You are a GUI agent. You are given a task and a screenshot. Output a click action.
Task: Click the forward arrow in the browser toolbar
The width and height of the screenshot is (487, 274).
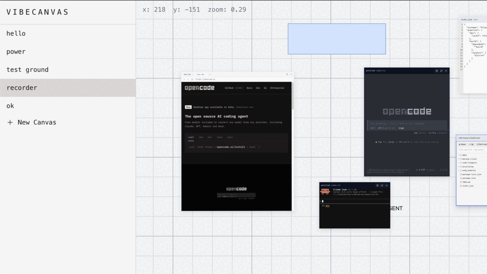tap(188, 79)
